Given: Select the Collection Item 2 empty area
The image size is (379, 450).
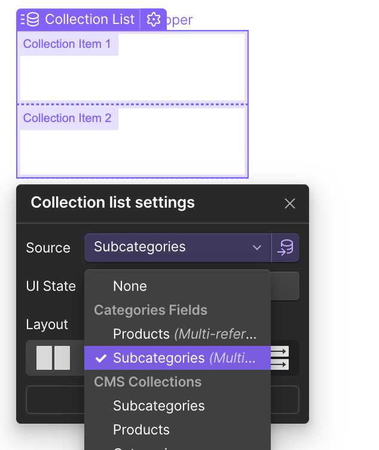Looking at the screenshot, I should (132, 152).
